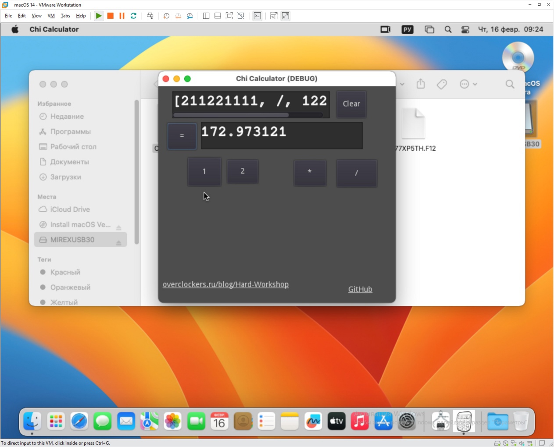Viewport: 554px width, 447px height.
Task: Open the Trash in the Dock
Action: (521, 421)
